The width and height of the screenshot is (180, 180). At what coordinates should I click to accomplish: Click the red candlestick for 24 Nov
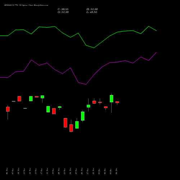[x=71, y=128]
